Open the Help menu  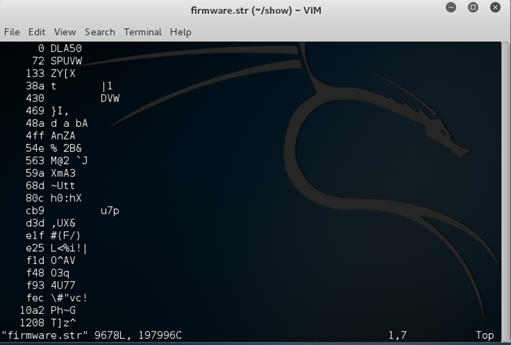click(181, 32)
